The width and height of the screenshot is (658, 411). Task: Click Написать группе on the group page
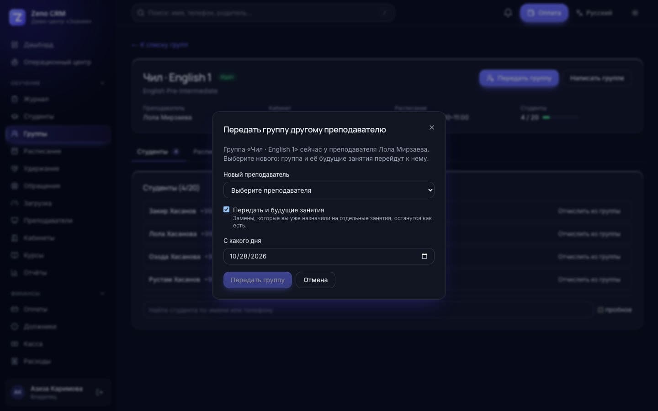[x=597, y=79]
